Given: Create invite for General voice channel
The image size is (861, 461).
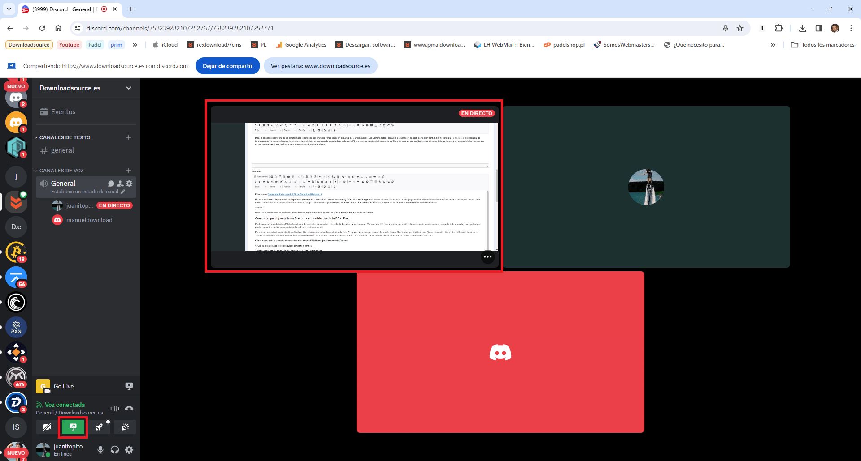Looking at the screenshot, I should [120, 184].
